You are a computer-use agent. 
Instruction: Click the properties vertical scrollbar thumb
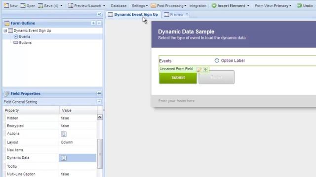pos(100,154)
